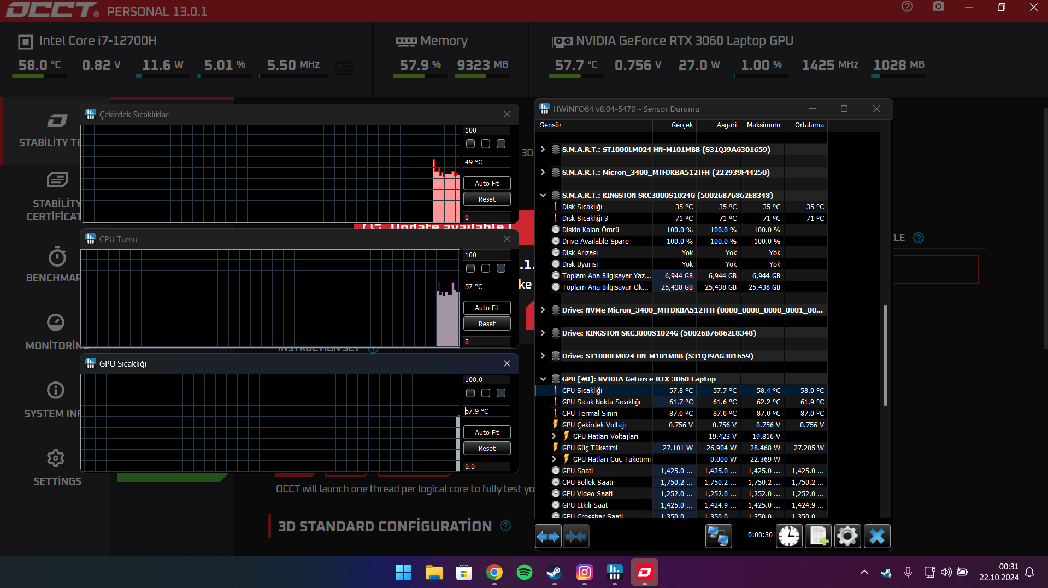Expand GPU Hatları Güç Tüketimi sub-rows
The width and height of the screenshot is (1048, 588).
(554, 459)
